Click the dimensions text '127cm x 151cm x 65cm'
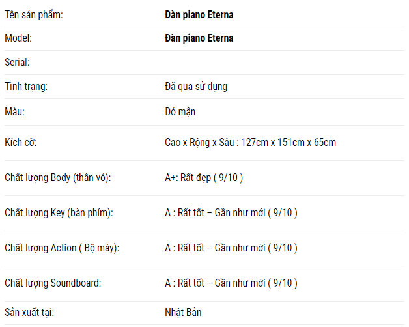The width and height of the screenshot is (409, 327). tap(289, 142)
